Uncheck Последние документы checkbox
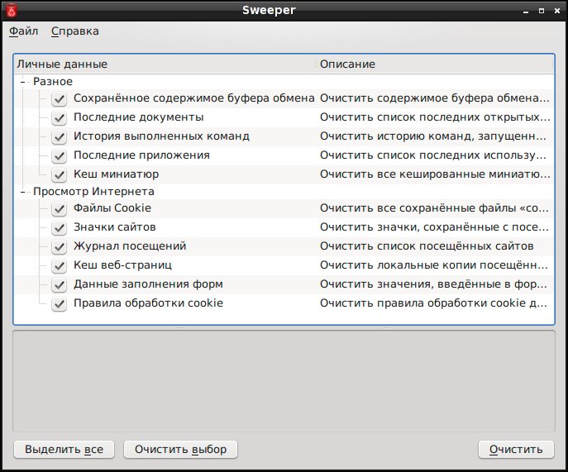This screenshot has width=568, height=472. (x=59, y=117)
